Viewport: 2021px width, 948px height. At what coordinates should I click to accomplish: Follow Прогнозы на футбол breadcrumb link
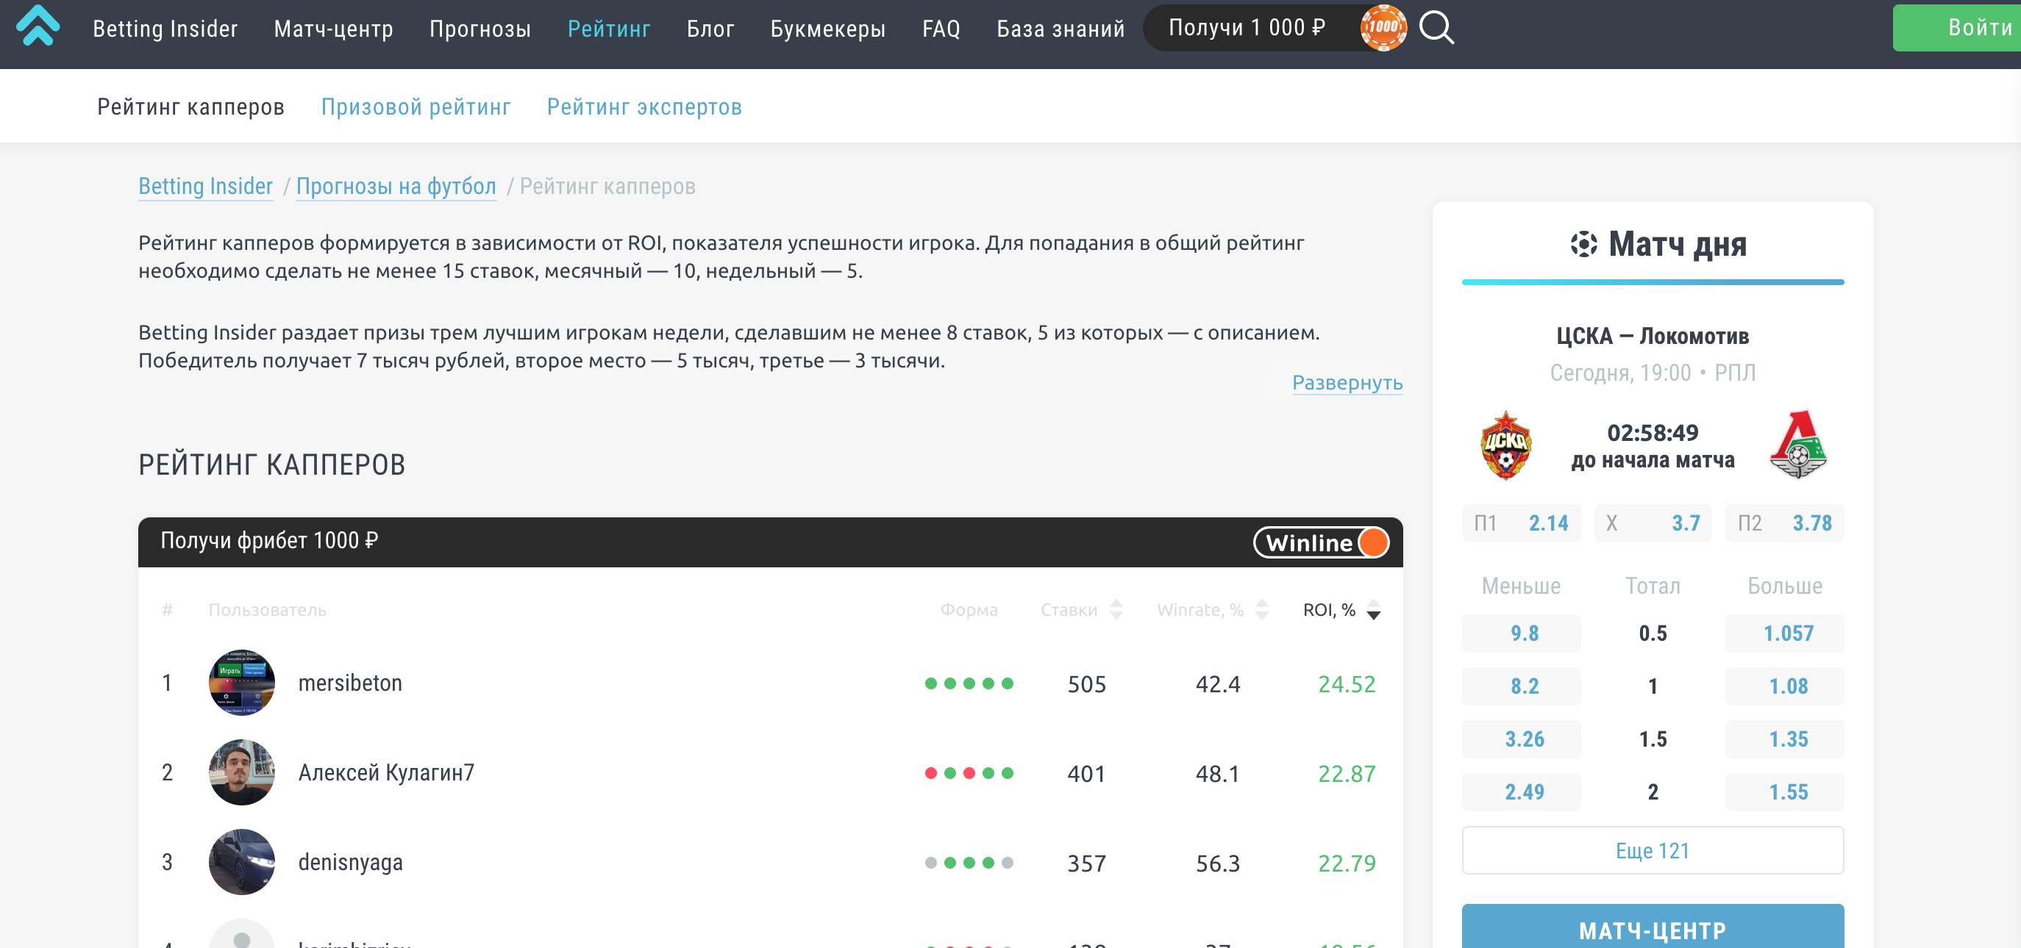396,186
